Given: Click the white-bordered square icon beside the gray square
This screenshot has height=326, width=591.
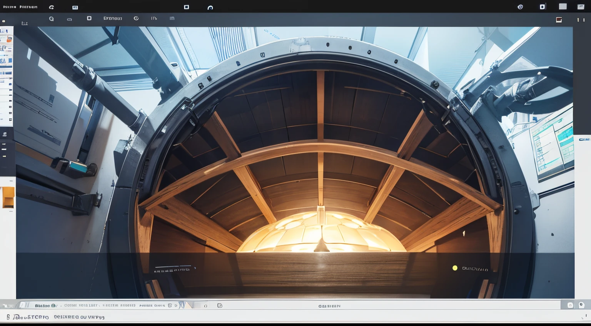Looking at the screenshot, I should pos(543,7).
